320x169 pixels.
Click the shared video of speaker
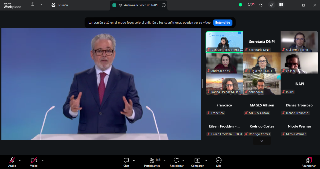(101, 84)
